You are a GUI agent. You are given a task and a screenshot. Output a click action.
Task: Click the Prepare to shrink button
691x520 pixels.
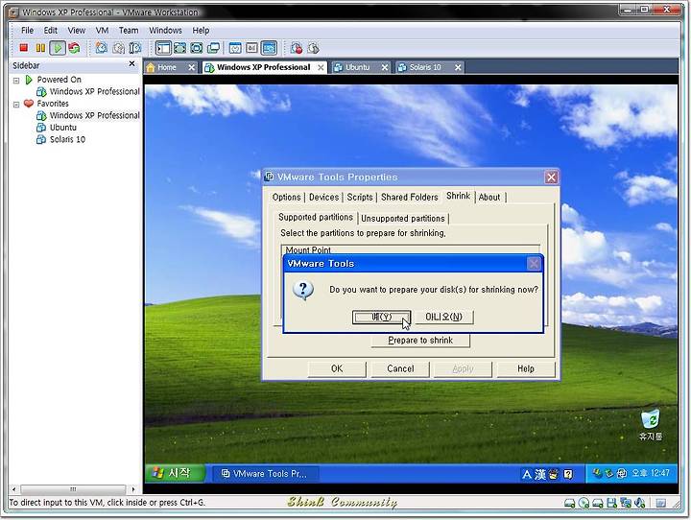pyautogui.click(x=420, y=341)
